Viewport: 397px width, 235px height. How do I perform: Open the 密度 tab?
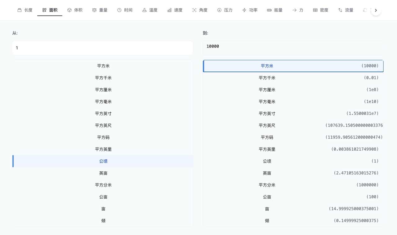[x=321, y=10]
